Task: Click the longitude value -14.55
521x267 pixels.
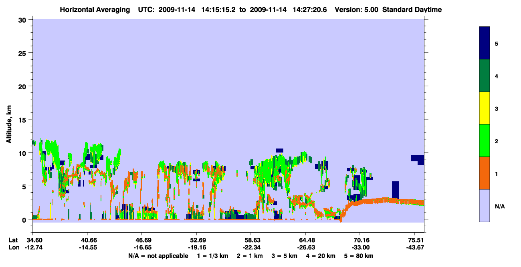Action: coord(87,248)
